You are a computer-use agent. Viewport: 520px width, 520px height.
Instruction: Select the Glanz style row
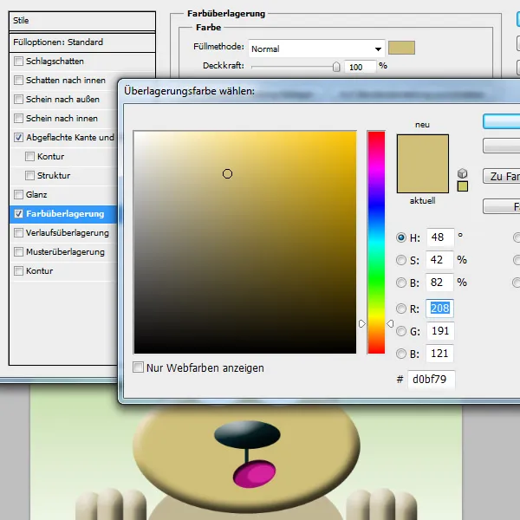click(x=63, y=195)
